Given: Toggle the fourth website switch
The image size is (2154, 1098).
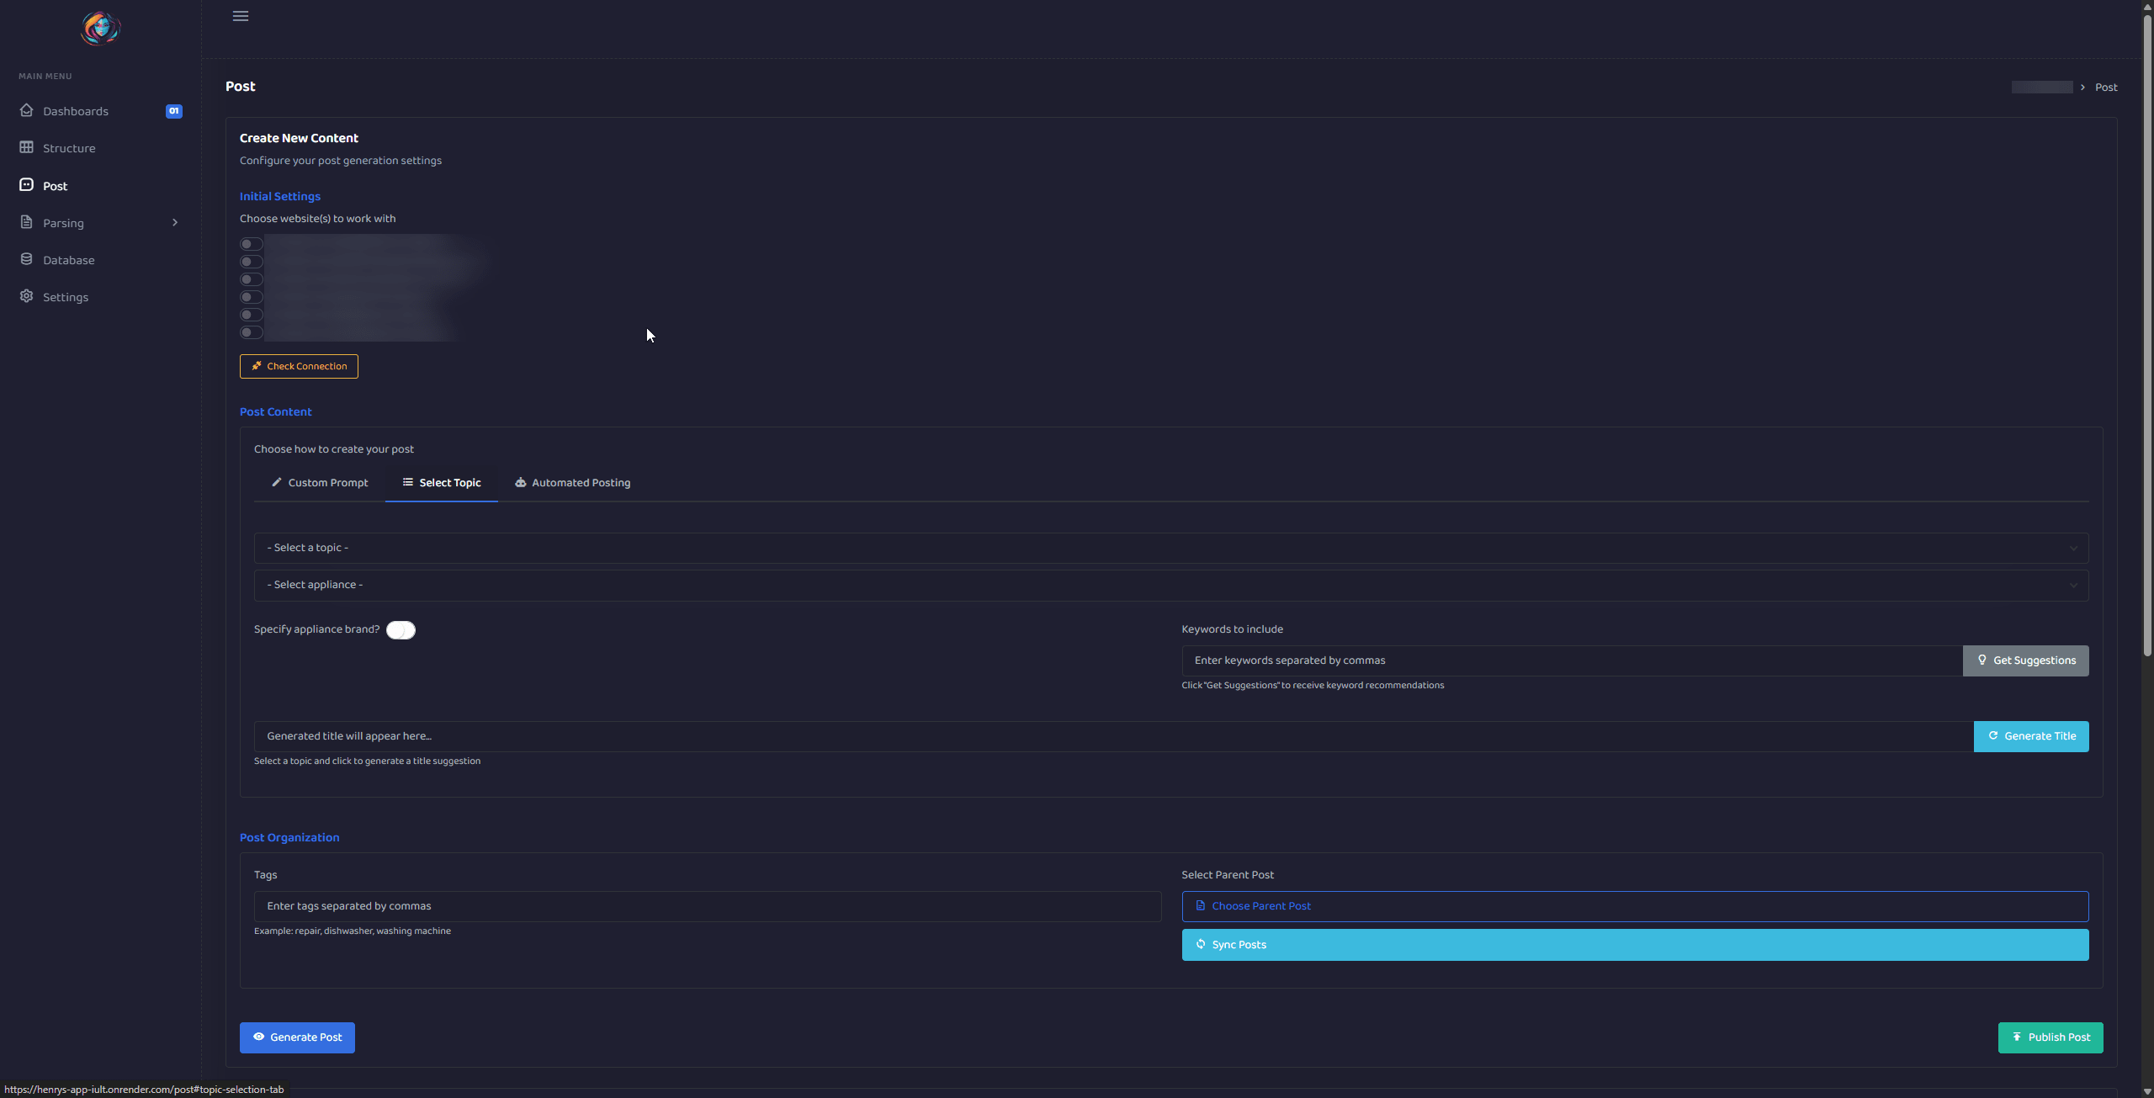Looking at the screenshot, I should [x=252, y=297].
